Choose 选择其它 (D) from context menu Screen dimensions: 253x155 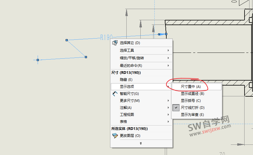point(141,43)
